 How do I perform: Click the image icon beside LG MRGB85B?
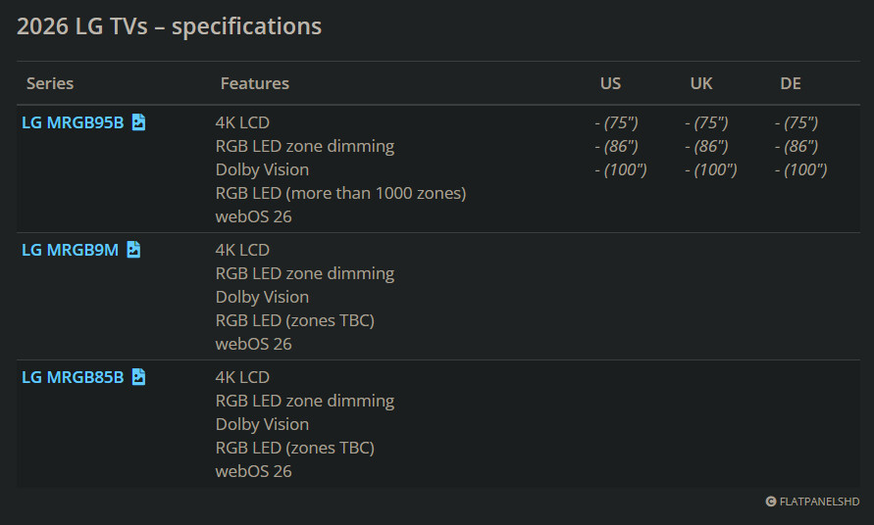[x=139, y=377]
